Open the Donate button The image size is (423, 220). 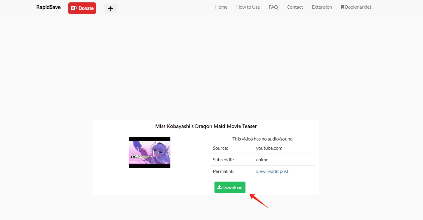click(x=82, y=8)
